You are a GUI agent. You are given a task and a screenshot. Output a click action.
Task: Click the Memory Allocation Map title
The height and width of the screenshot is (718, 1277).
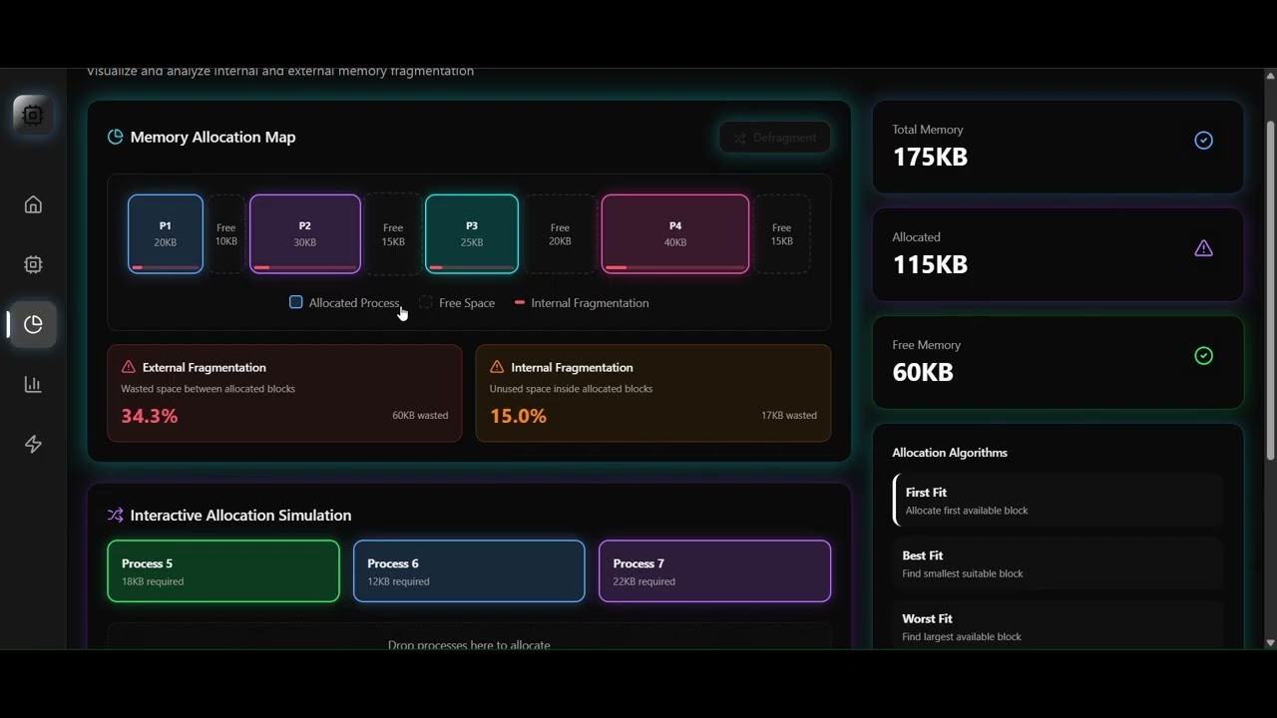click(x=213, y=137)
